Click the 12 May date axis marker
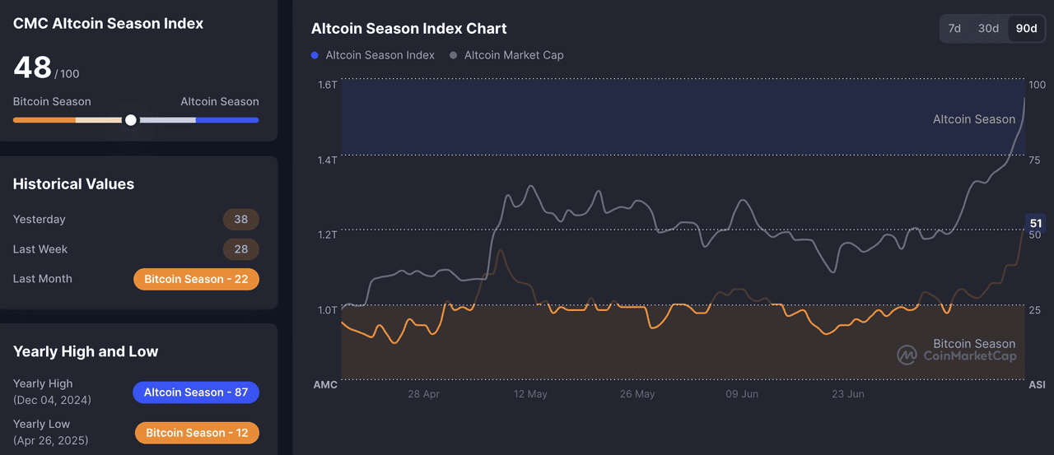 (530, 394)
